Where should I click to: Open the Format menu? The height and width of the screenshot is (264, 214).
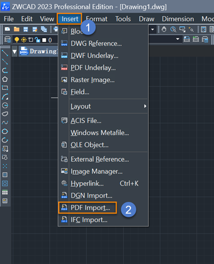coord(97,19)
